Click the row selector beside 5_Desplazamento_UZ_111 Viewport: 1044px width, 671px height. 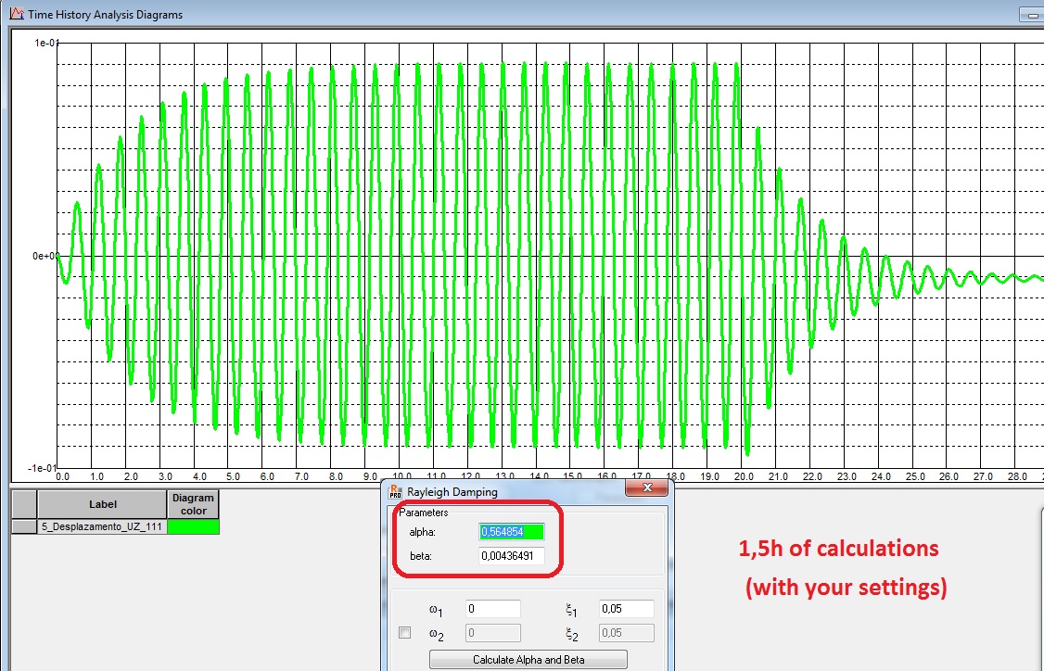tap(23, 525)
